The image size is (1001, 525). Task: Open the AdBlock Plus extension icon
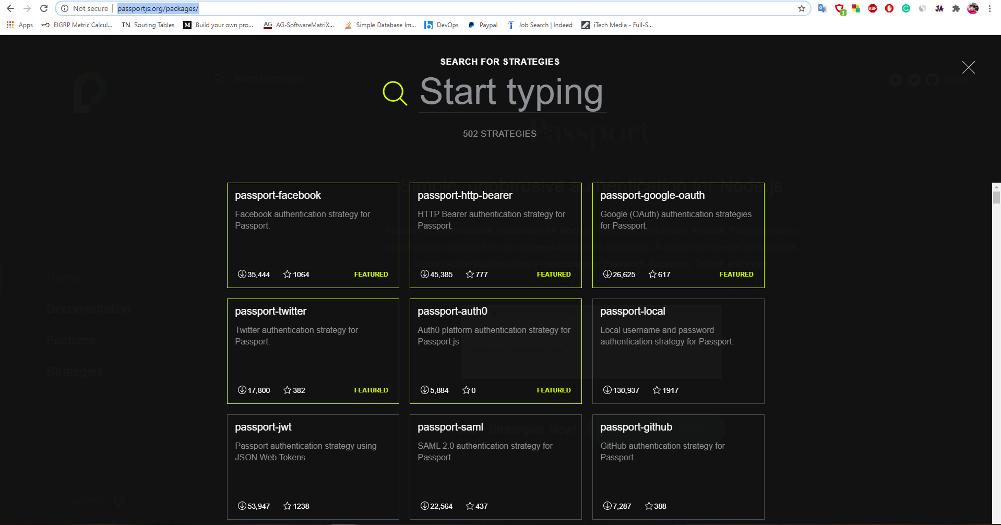(x=873, y=8)
